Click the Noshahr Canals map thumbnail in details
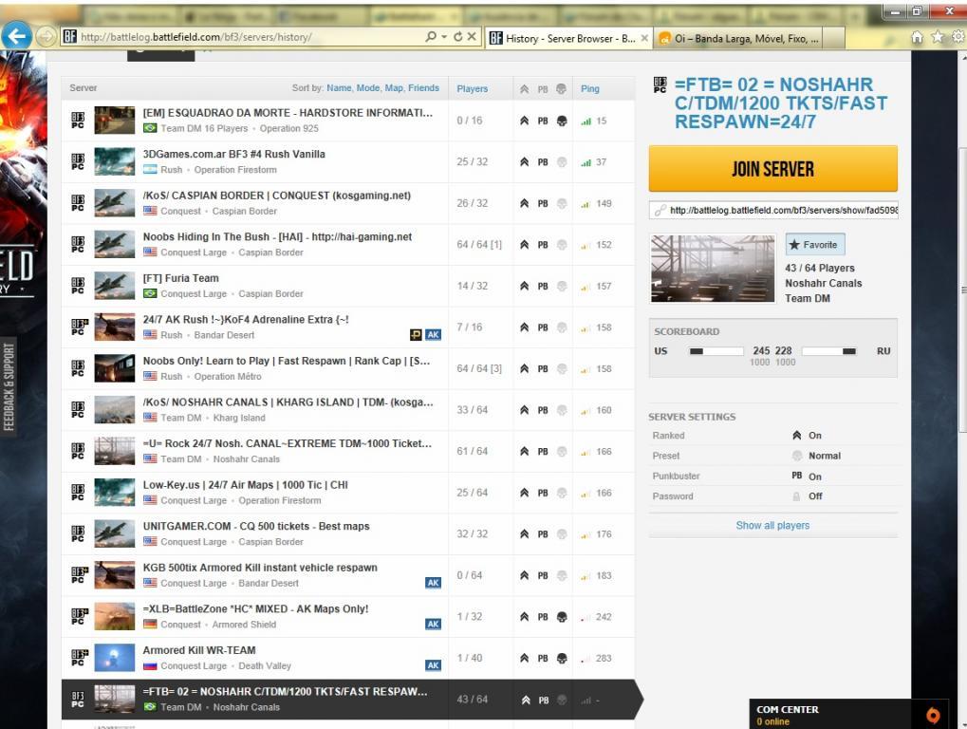The width and height of the screenshot is (967, 729). pyautogui.click(x=713, y=269)
